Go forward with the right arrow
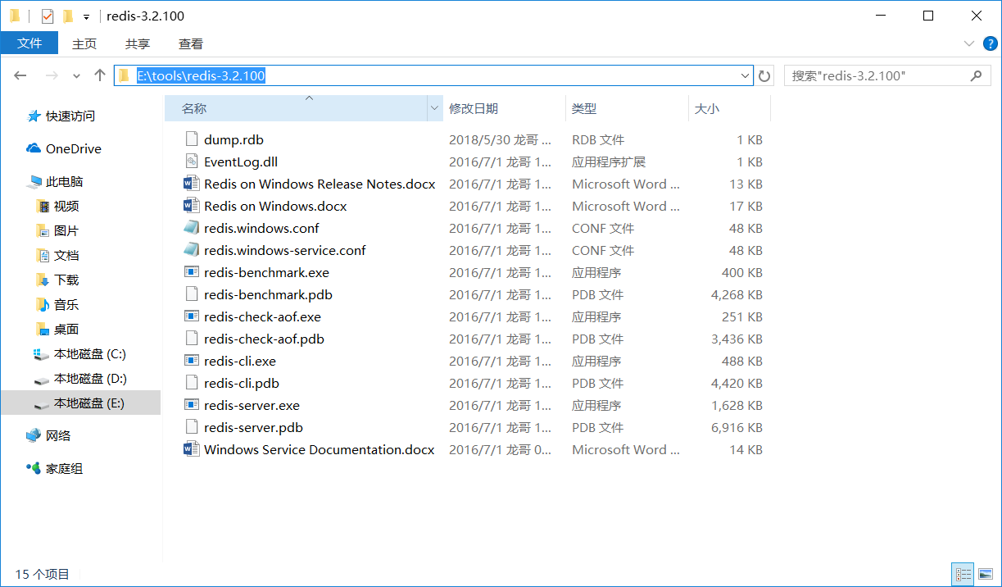 (52, 75)
